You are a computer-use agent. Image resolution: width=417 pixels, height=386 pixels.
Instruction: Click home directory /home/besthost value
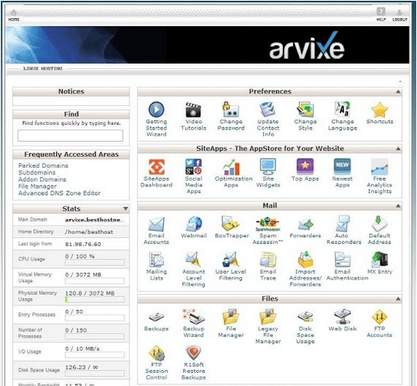click(89, 232)
